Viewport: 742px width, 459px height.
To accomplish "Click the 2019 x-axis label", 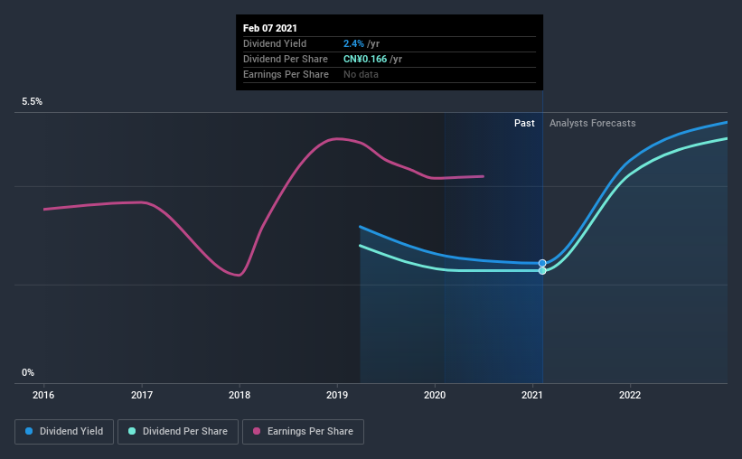I will [x=337, y=395].
